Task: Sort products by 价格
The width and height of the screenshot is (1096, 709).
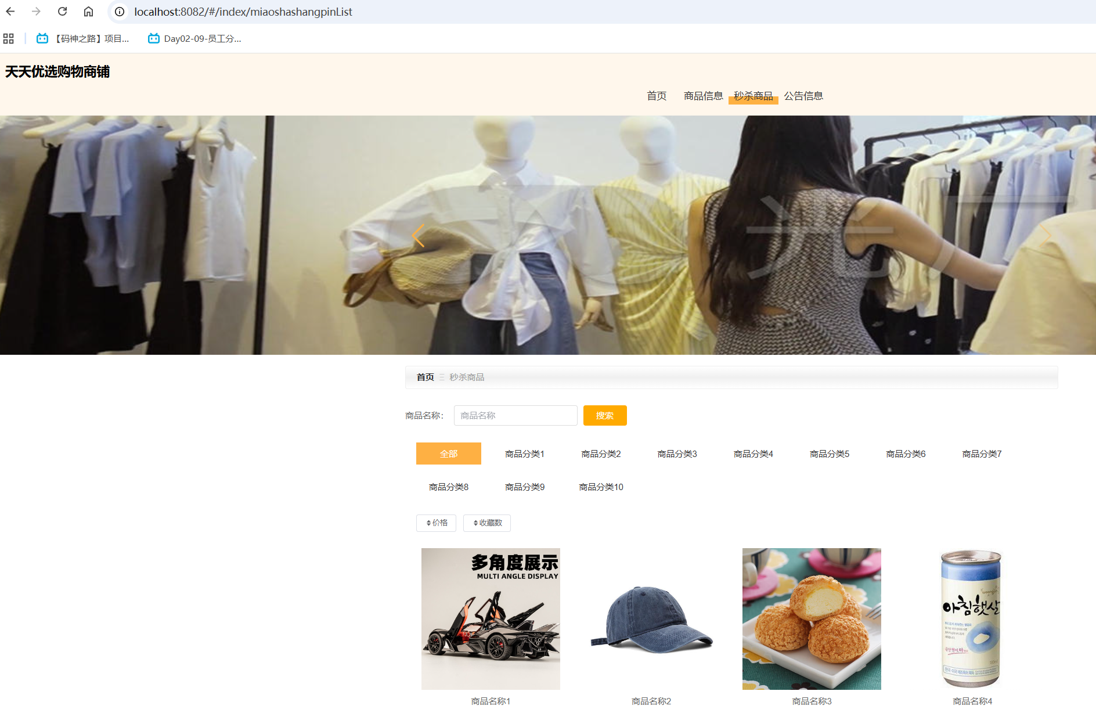Action: pos(436,523)
